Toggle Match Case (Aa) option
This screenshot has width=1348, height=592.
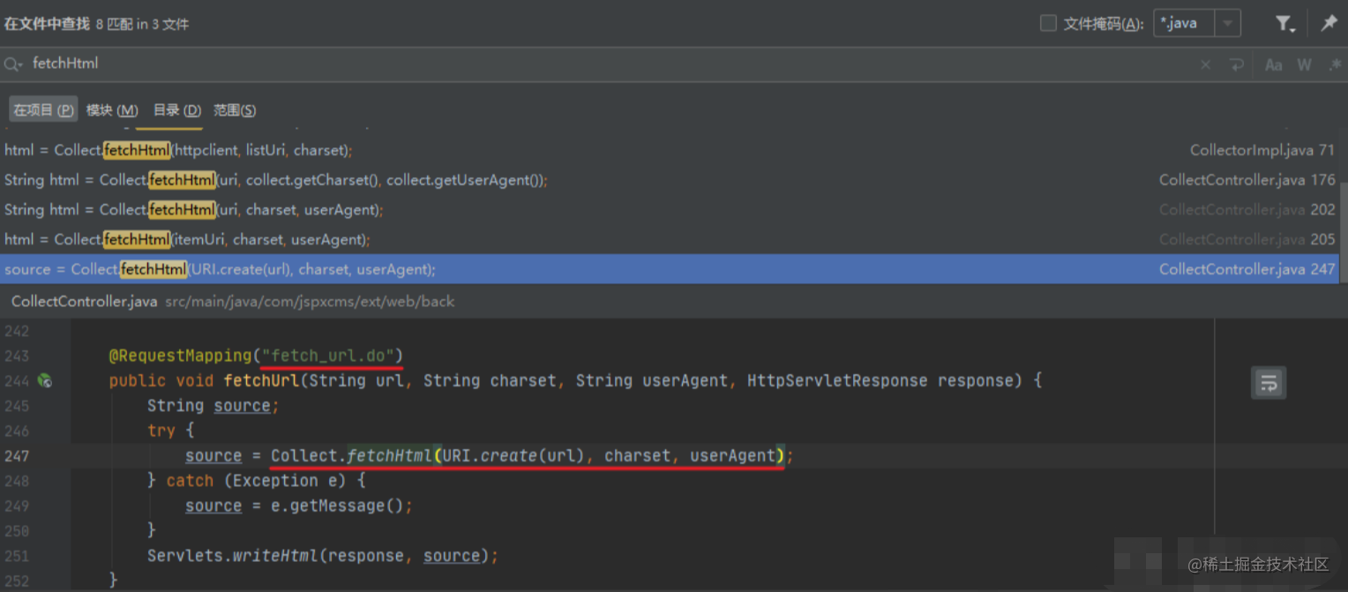click(x=1273, y=64)
